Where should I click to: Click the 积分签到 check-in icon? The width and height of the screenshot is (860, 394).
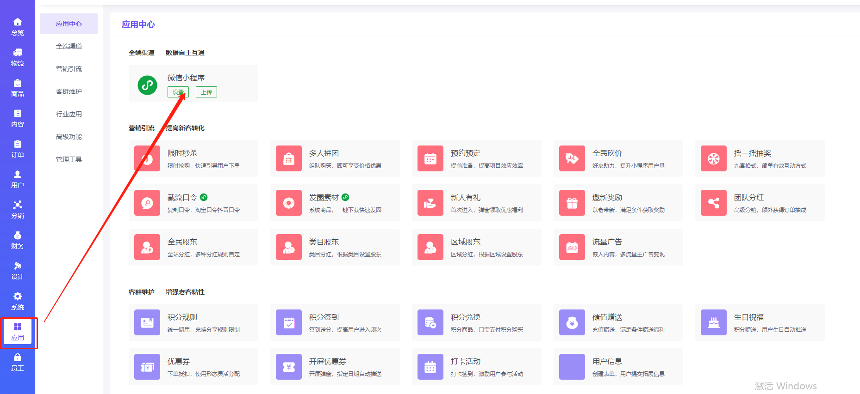click(289, 322)
